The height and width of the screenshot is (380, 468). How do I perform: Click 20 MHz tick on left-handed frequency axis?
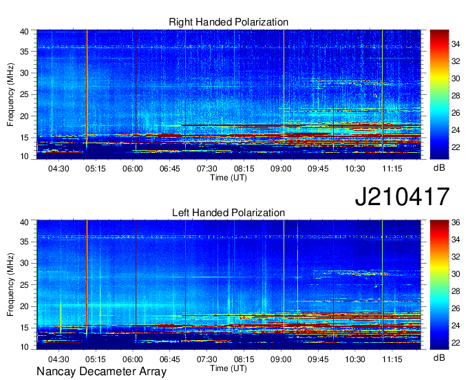point(24,306)
